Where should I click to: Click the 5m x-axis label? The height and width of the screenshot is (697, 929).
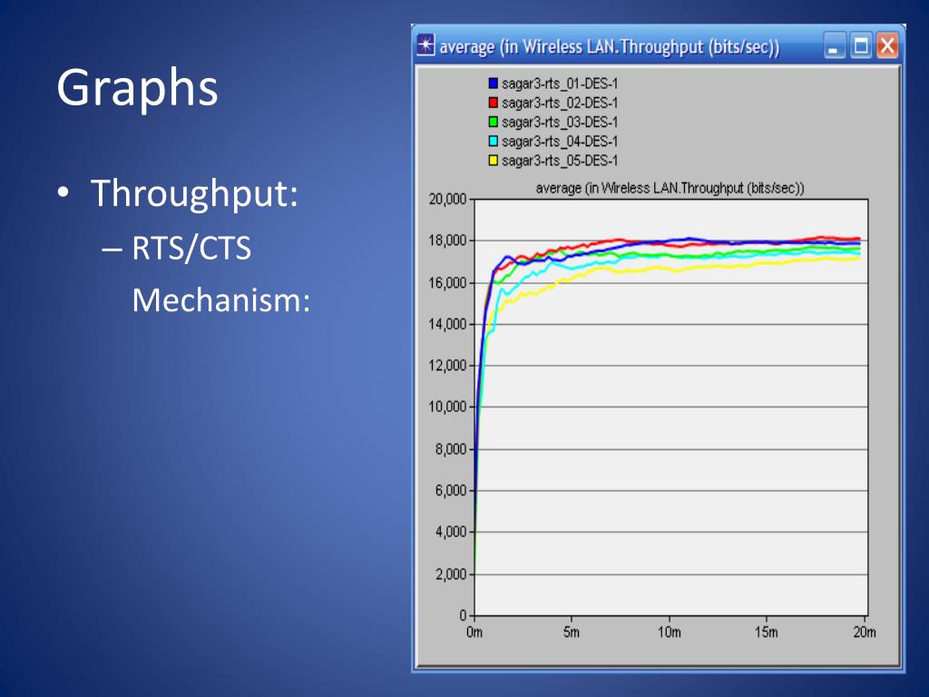click(572, 633)
